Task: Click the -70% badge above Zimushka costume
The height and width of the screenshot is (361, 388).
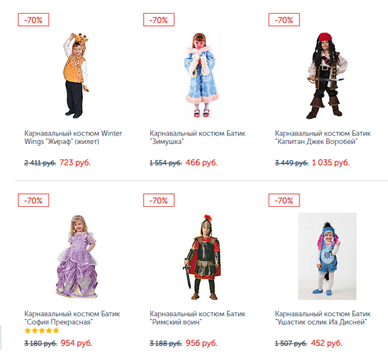Action: [x=159, y=20]
